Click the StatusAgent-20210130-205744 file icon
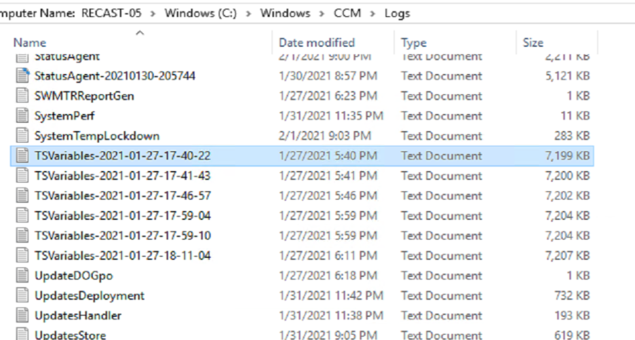The image size is (635, 340). [x=22, y=76]
